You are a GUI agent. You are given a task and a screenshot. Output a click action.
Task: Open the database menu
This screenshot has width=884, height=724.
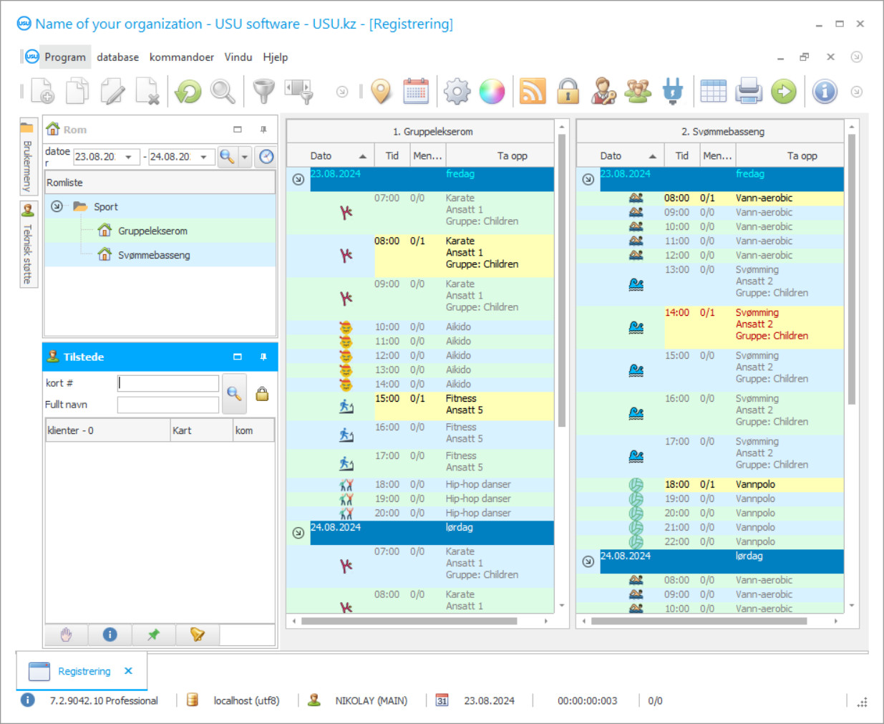point(118,57)
